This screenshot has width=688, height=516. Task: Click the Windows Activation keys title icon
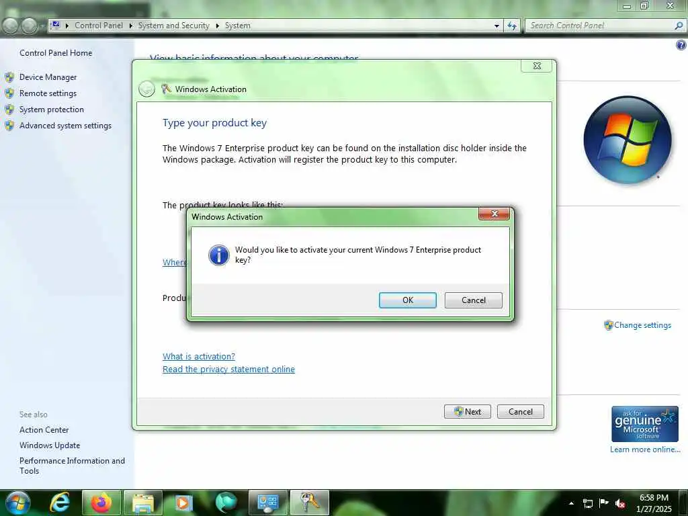pyautogui.click(x=166, y=89)
